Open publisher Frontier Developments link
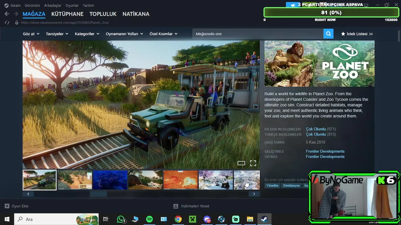 coord(325,157)
